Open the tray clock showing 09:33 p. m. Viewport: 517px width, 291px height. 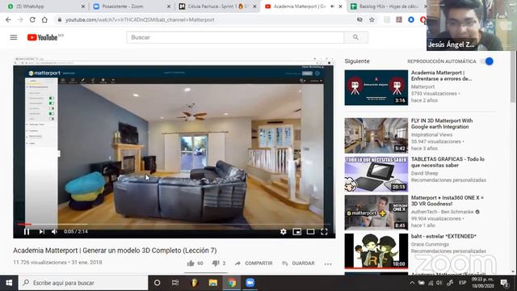coord(482,283)
